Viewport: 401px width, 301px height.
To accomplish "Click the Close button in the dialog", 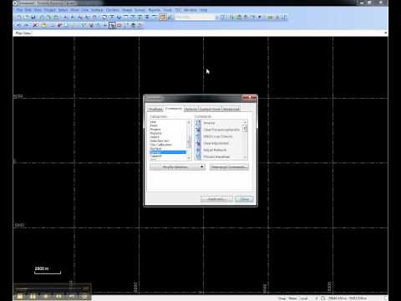I will pos(244,199).
